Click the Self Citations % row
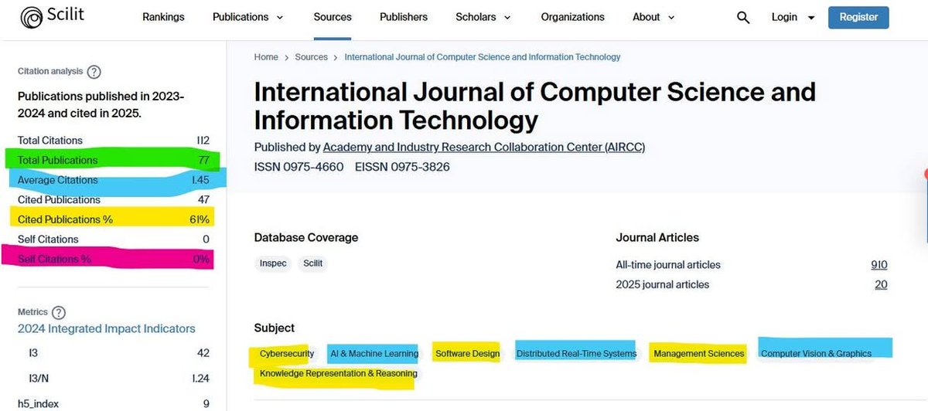 (114, 259)
